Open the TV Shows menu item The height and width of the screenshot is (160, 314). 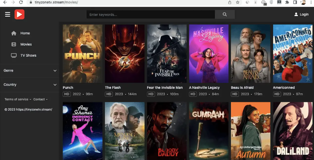[28, 55]
